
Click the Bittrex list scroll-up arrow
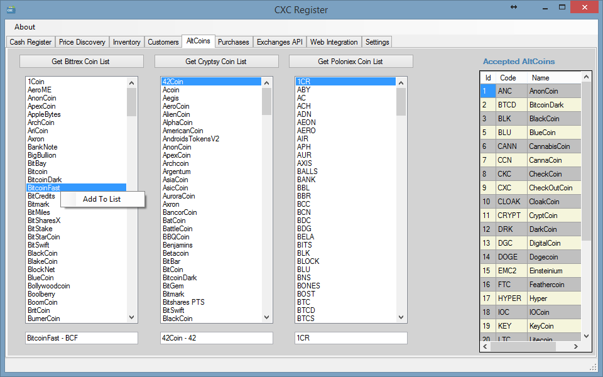coord(131,83)
